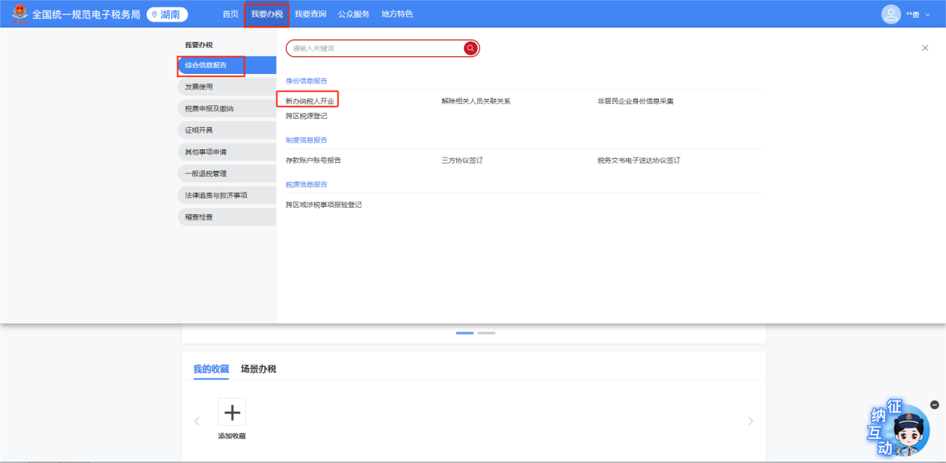This screenshot has width=946, height=463.
Task: Click the keyword search input field
Action: click(x=374, y=49)
